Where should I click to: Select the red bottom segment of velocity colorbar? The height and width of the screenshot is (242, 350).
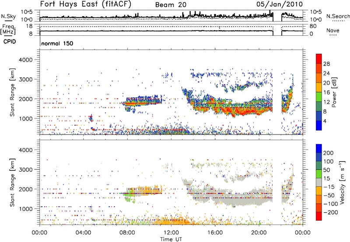click(x=319, y=216)
